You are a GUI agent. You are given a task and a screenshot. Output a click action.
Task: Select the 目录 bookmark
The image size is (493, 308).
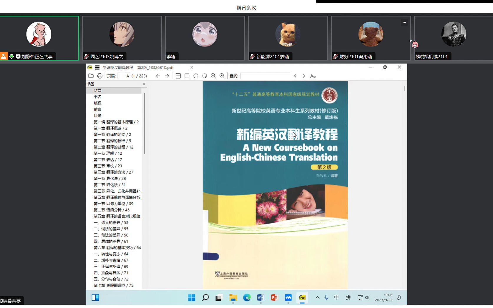pyautogui.click(x=97, y=116)
